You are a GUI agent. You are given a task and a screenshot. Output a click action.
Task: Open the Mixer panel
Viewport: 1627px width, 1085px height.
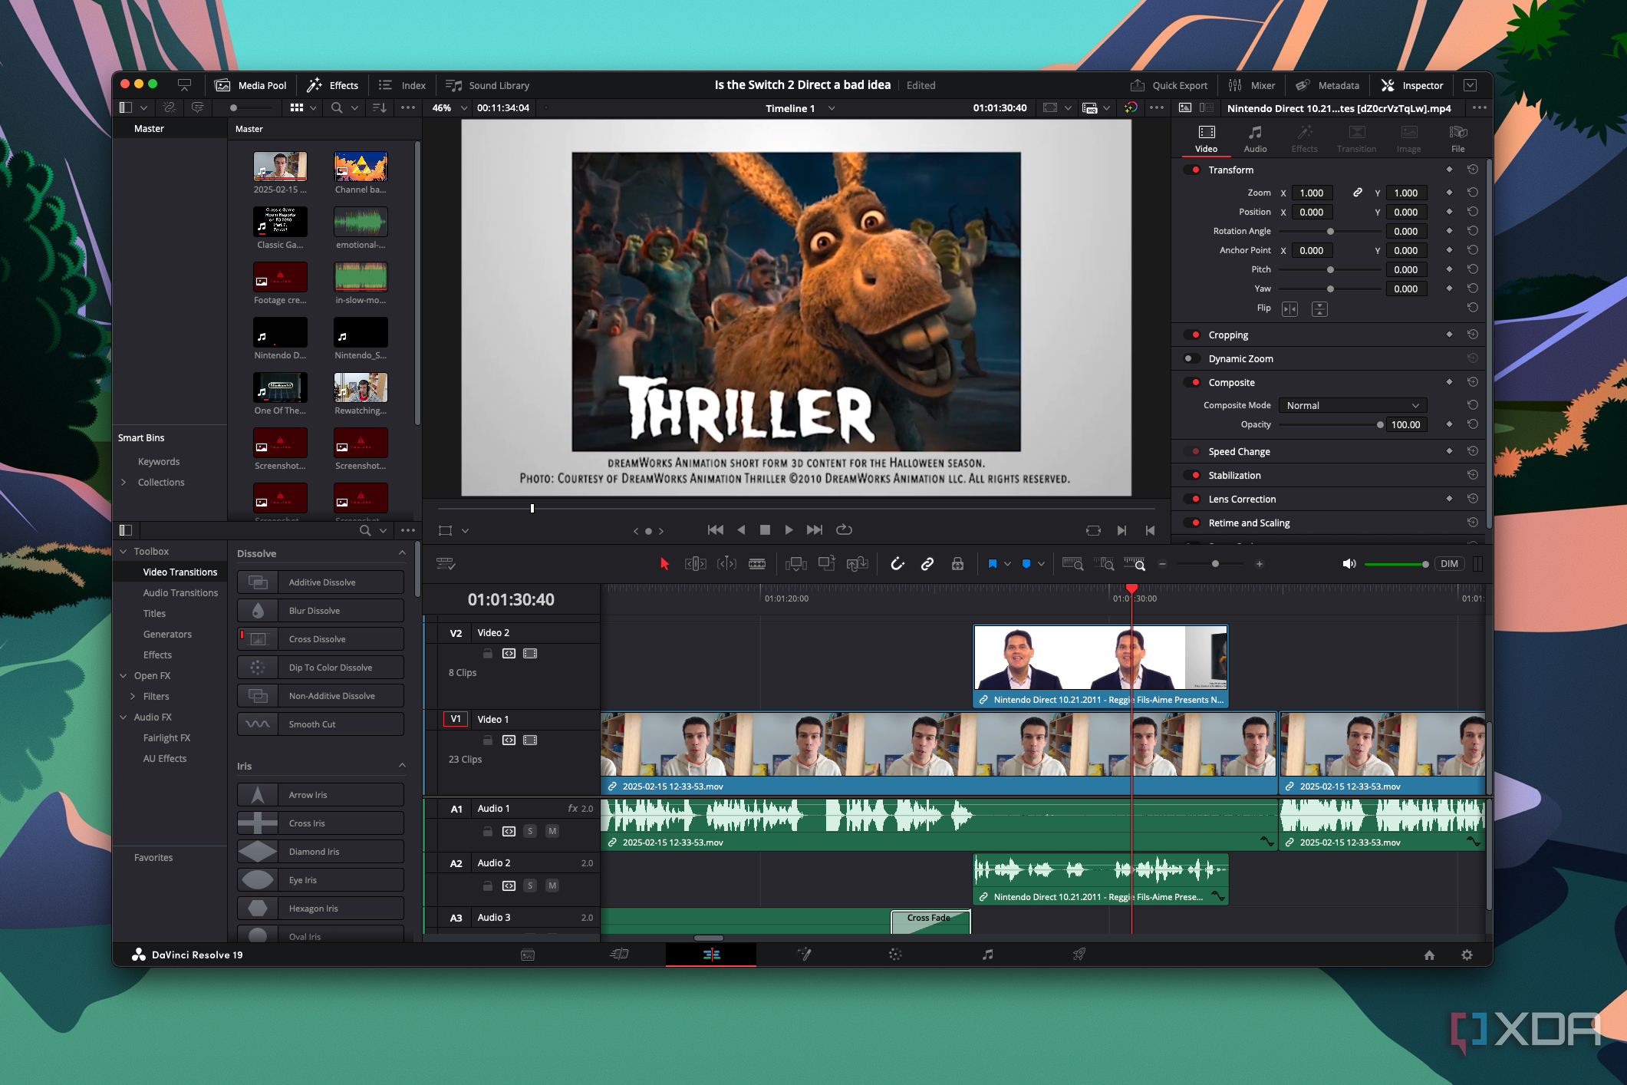1252,85
